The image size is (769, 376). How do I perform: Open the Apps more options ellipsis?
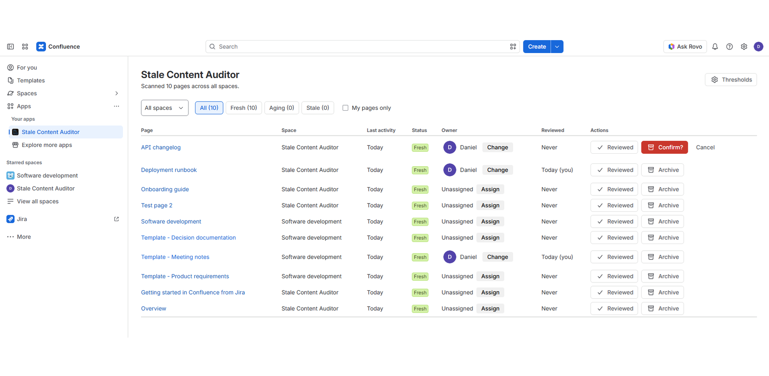(x=117, y=106)
